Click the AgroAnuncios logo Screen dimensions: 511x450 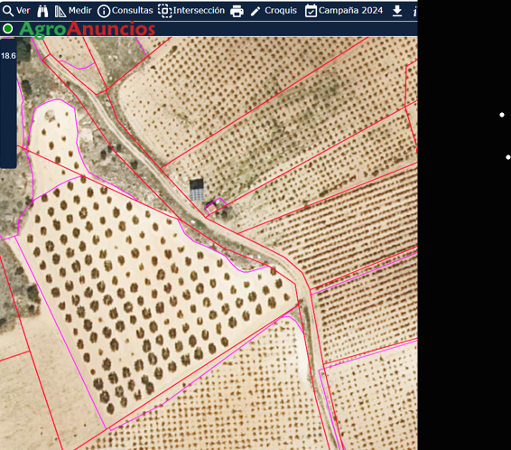coord(87,29)
